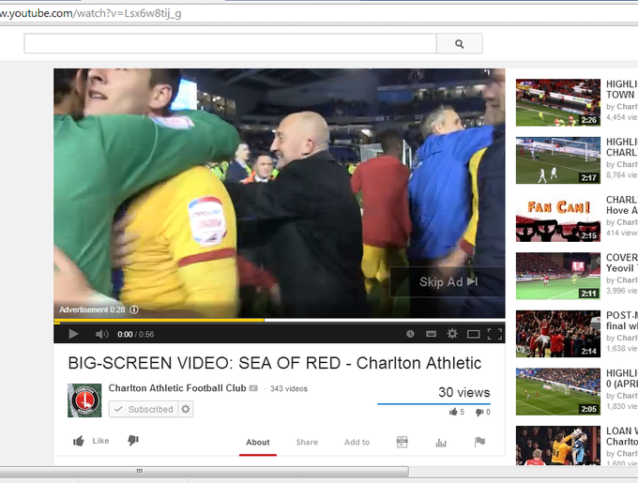The height and width of the screenshot is (483, 638).
Task: Click the 343 videos link
Action: tap(288, 388)
